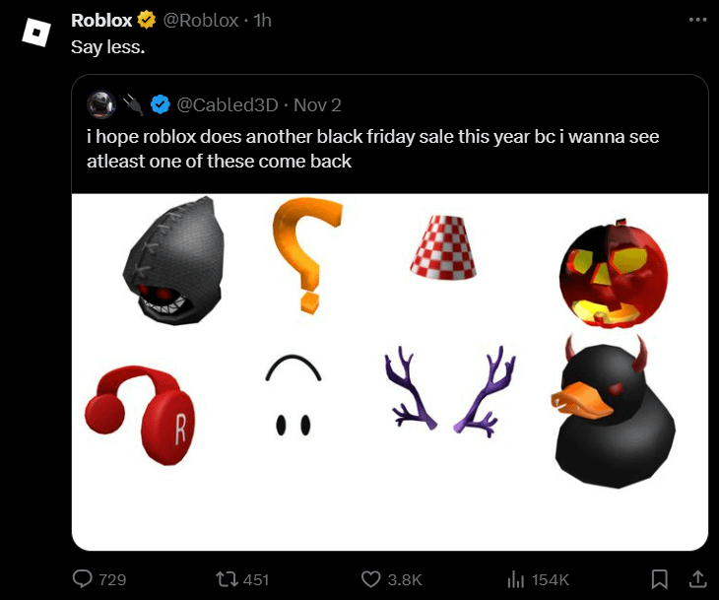This screenshot has height=600, width=719.
Task: Click the gold verified badge beside Roblox
Action: coord(147,20)
